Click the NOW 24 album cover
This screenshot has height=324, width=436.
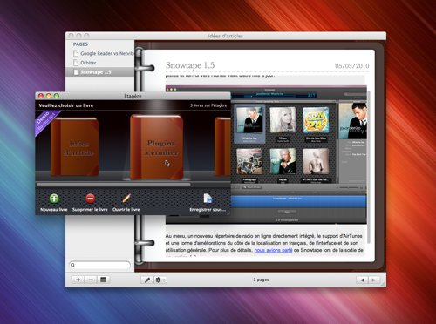[x=316, y=120]
